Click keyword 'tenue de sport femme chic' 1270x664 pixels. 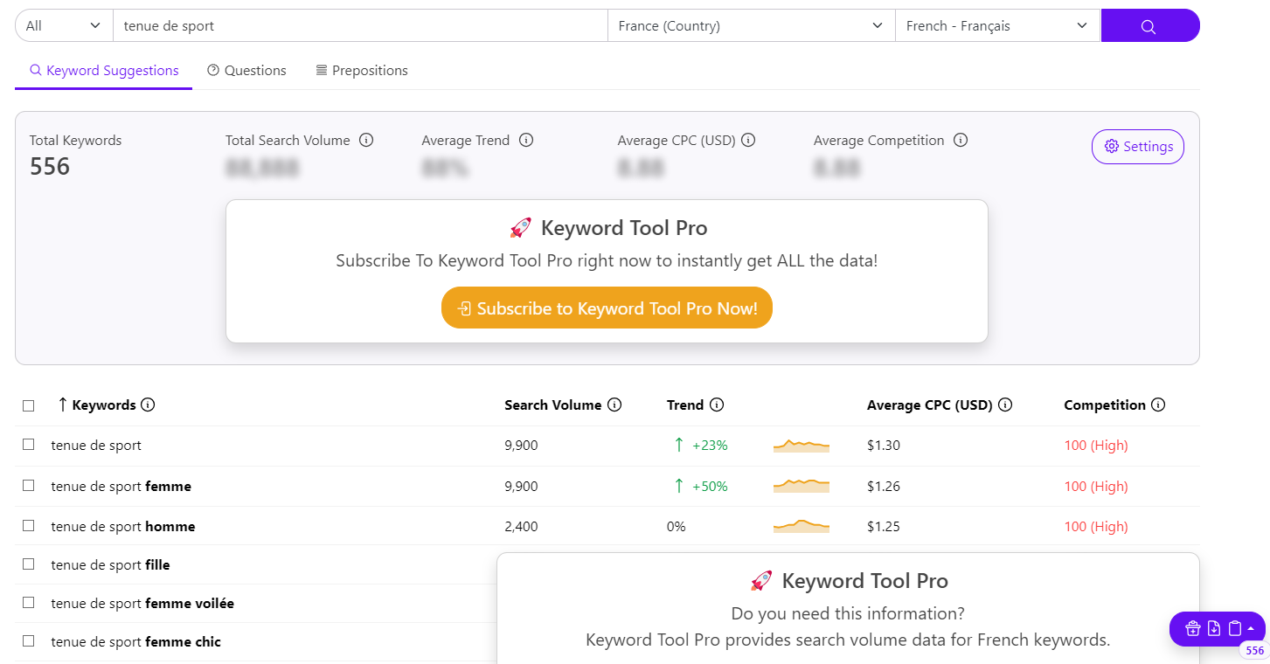coord(136,642)
